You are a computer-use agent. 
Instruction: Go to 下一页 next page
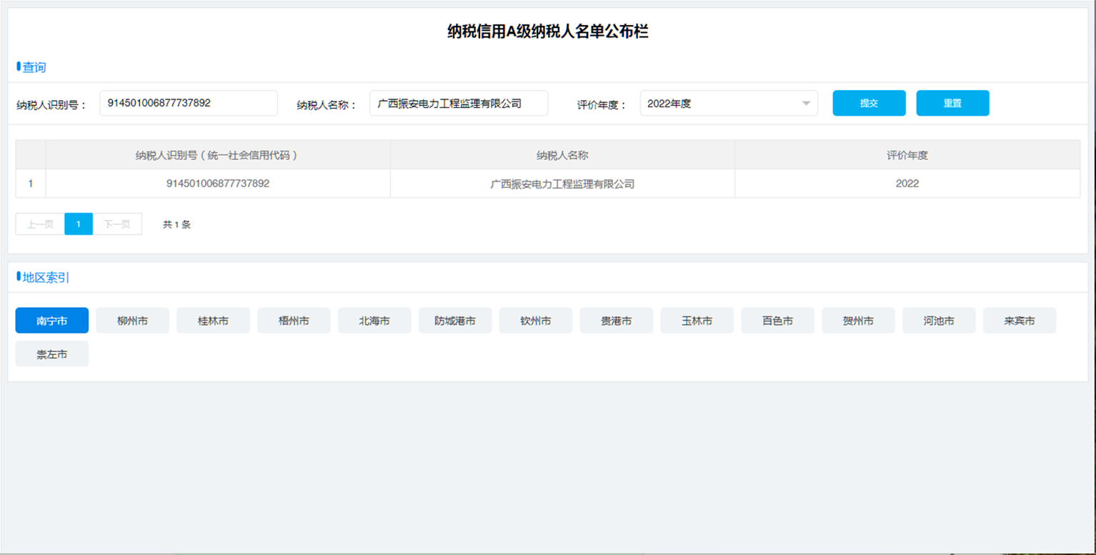(x=117, y=224)
